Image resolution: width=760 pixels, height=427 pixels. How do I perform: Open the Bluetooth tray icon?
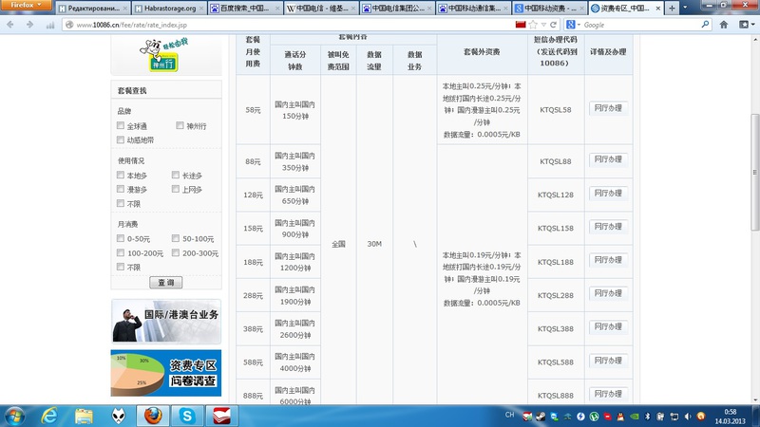tap(648, 417)
